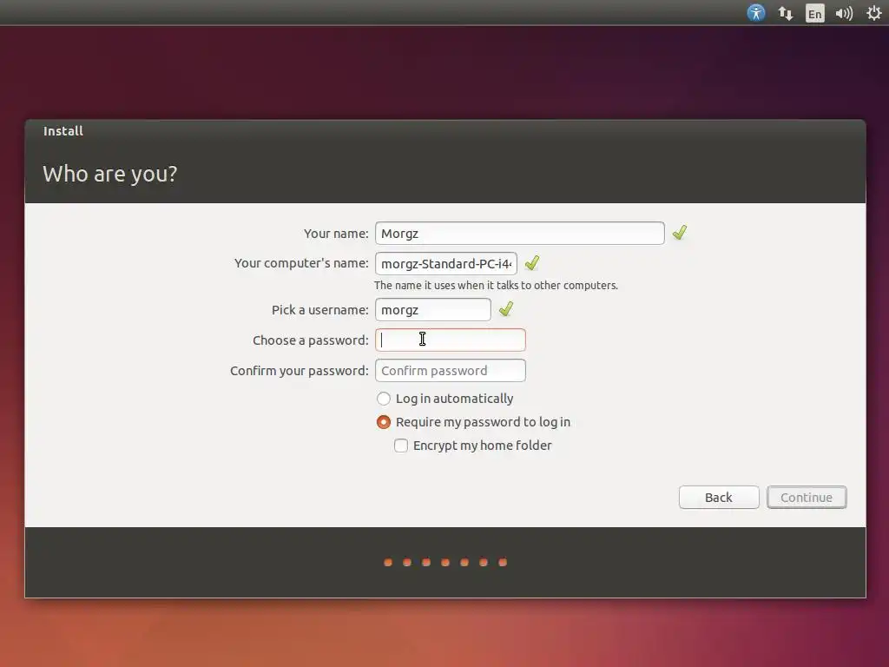Focus the Confirm password field

451,370
